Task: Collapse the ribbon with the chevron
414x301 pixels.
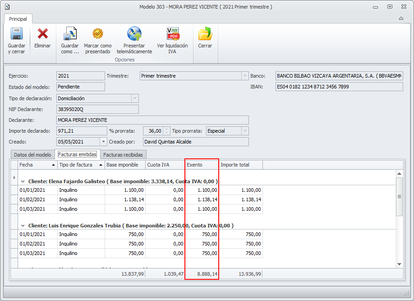Action: click(x=401, y=19)
